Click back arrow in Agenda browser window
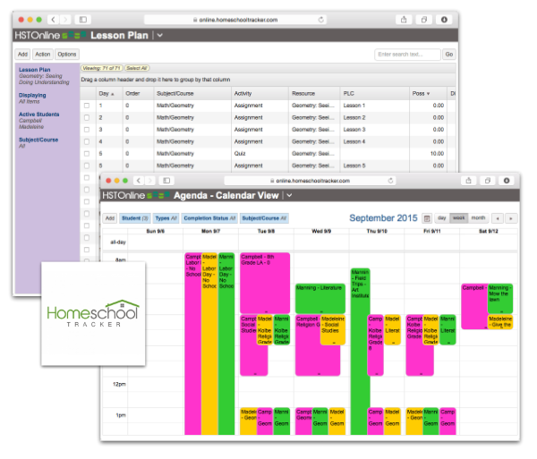Screen dimensions: 537x459 pyautogui.click(x=139, y=181)
